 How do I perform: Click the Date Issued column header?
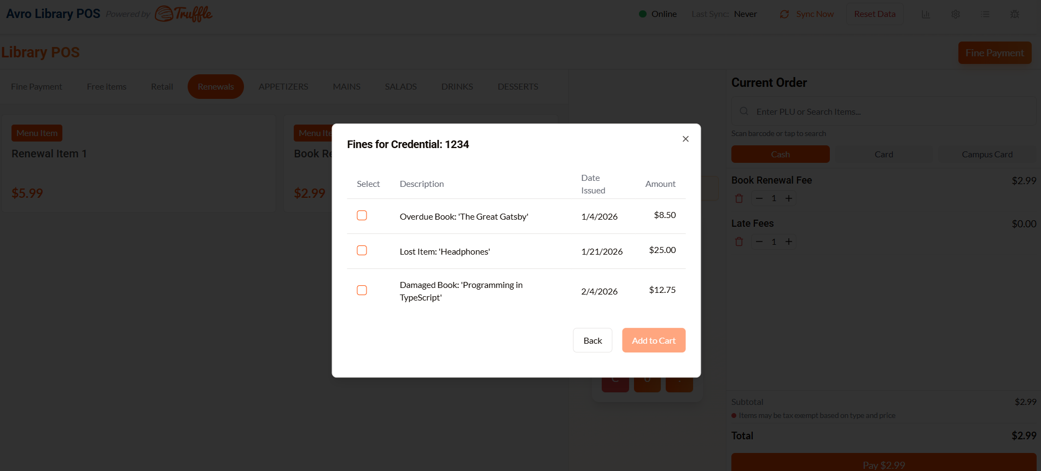[593, 184]
